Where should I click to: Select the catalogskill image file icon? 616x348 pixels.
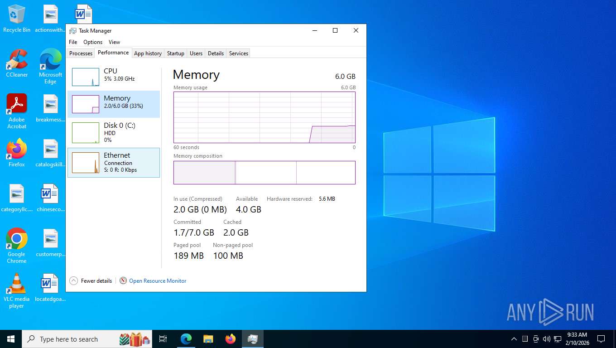tap(50, 153)
